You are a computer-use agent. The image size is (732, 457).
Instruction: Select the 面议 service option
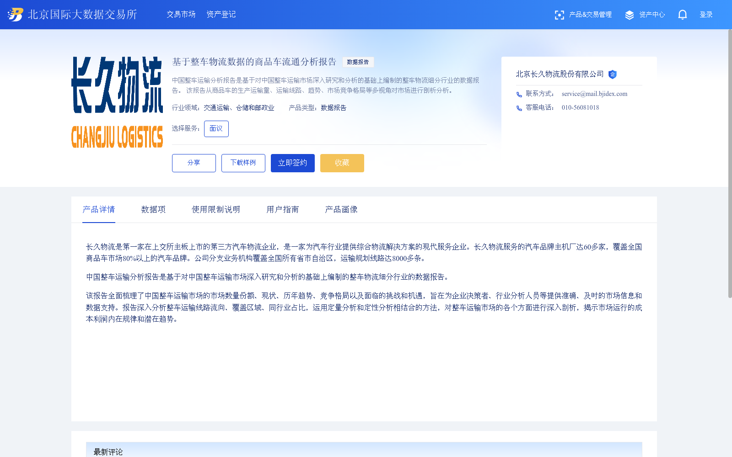pyautogui.click(x=216, y=129)
